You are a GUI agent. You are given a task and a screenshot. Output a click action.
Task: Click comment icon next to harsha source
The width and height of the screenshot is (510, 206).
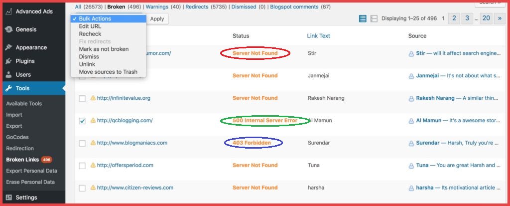pyautogui.click(x=411, y=188)
